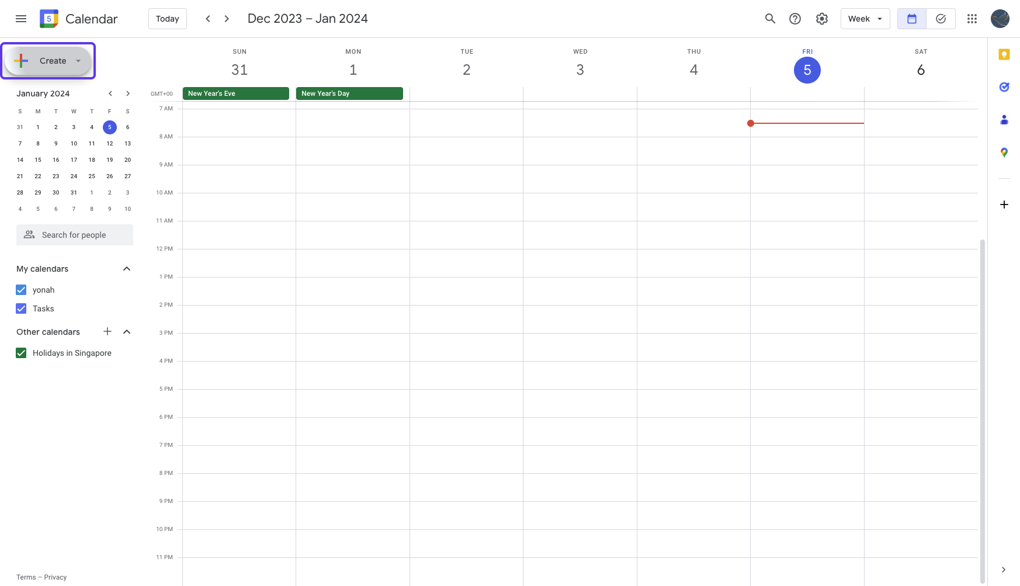Go to next week arrow in header
The height and width of the screenshot is (586, 1020).
227,19
